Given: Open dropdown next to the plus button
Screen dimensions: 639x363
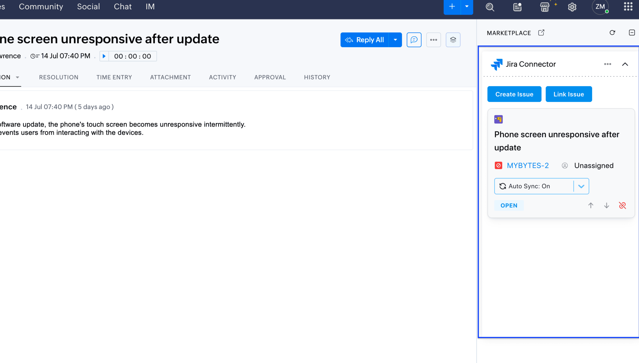Looking at the screenshot, I should click(x=467, y=7).
